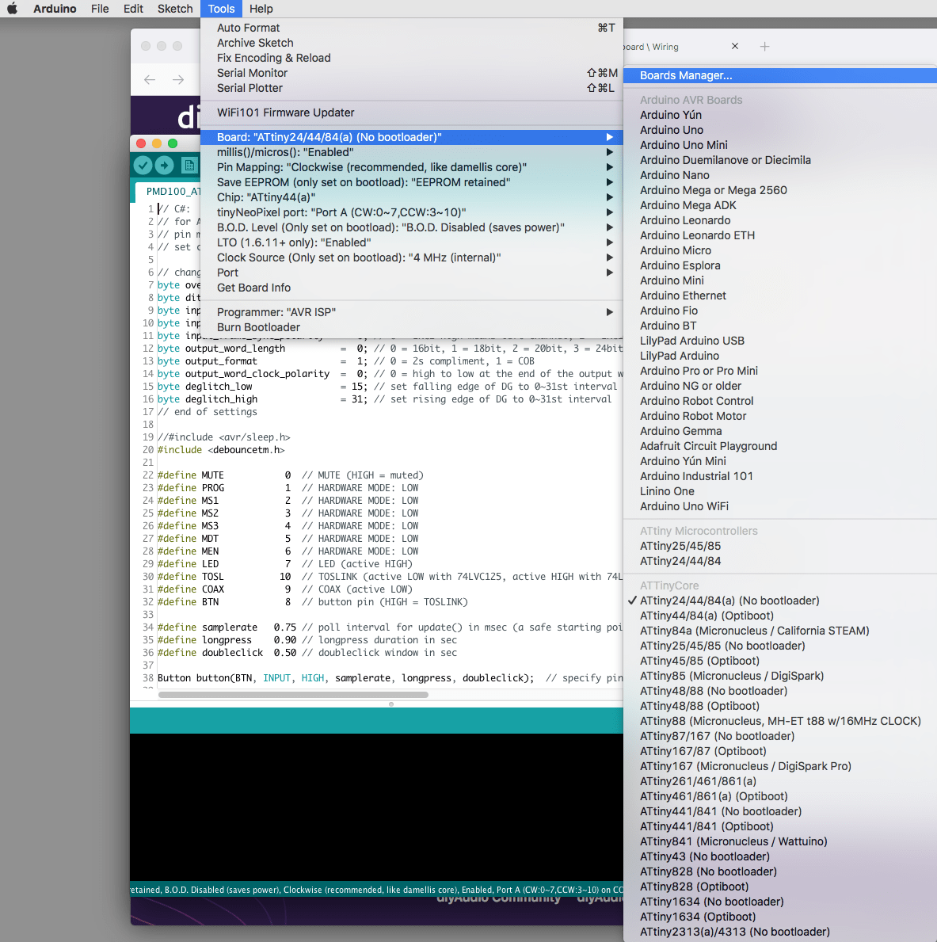Select checked ATtiny24/44/84(a) (No bootloader)
Screen dimensions: 937x942
point(780,601)
